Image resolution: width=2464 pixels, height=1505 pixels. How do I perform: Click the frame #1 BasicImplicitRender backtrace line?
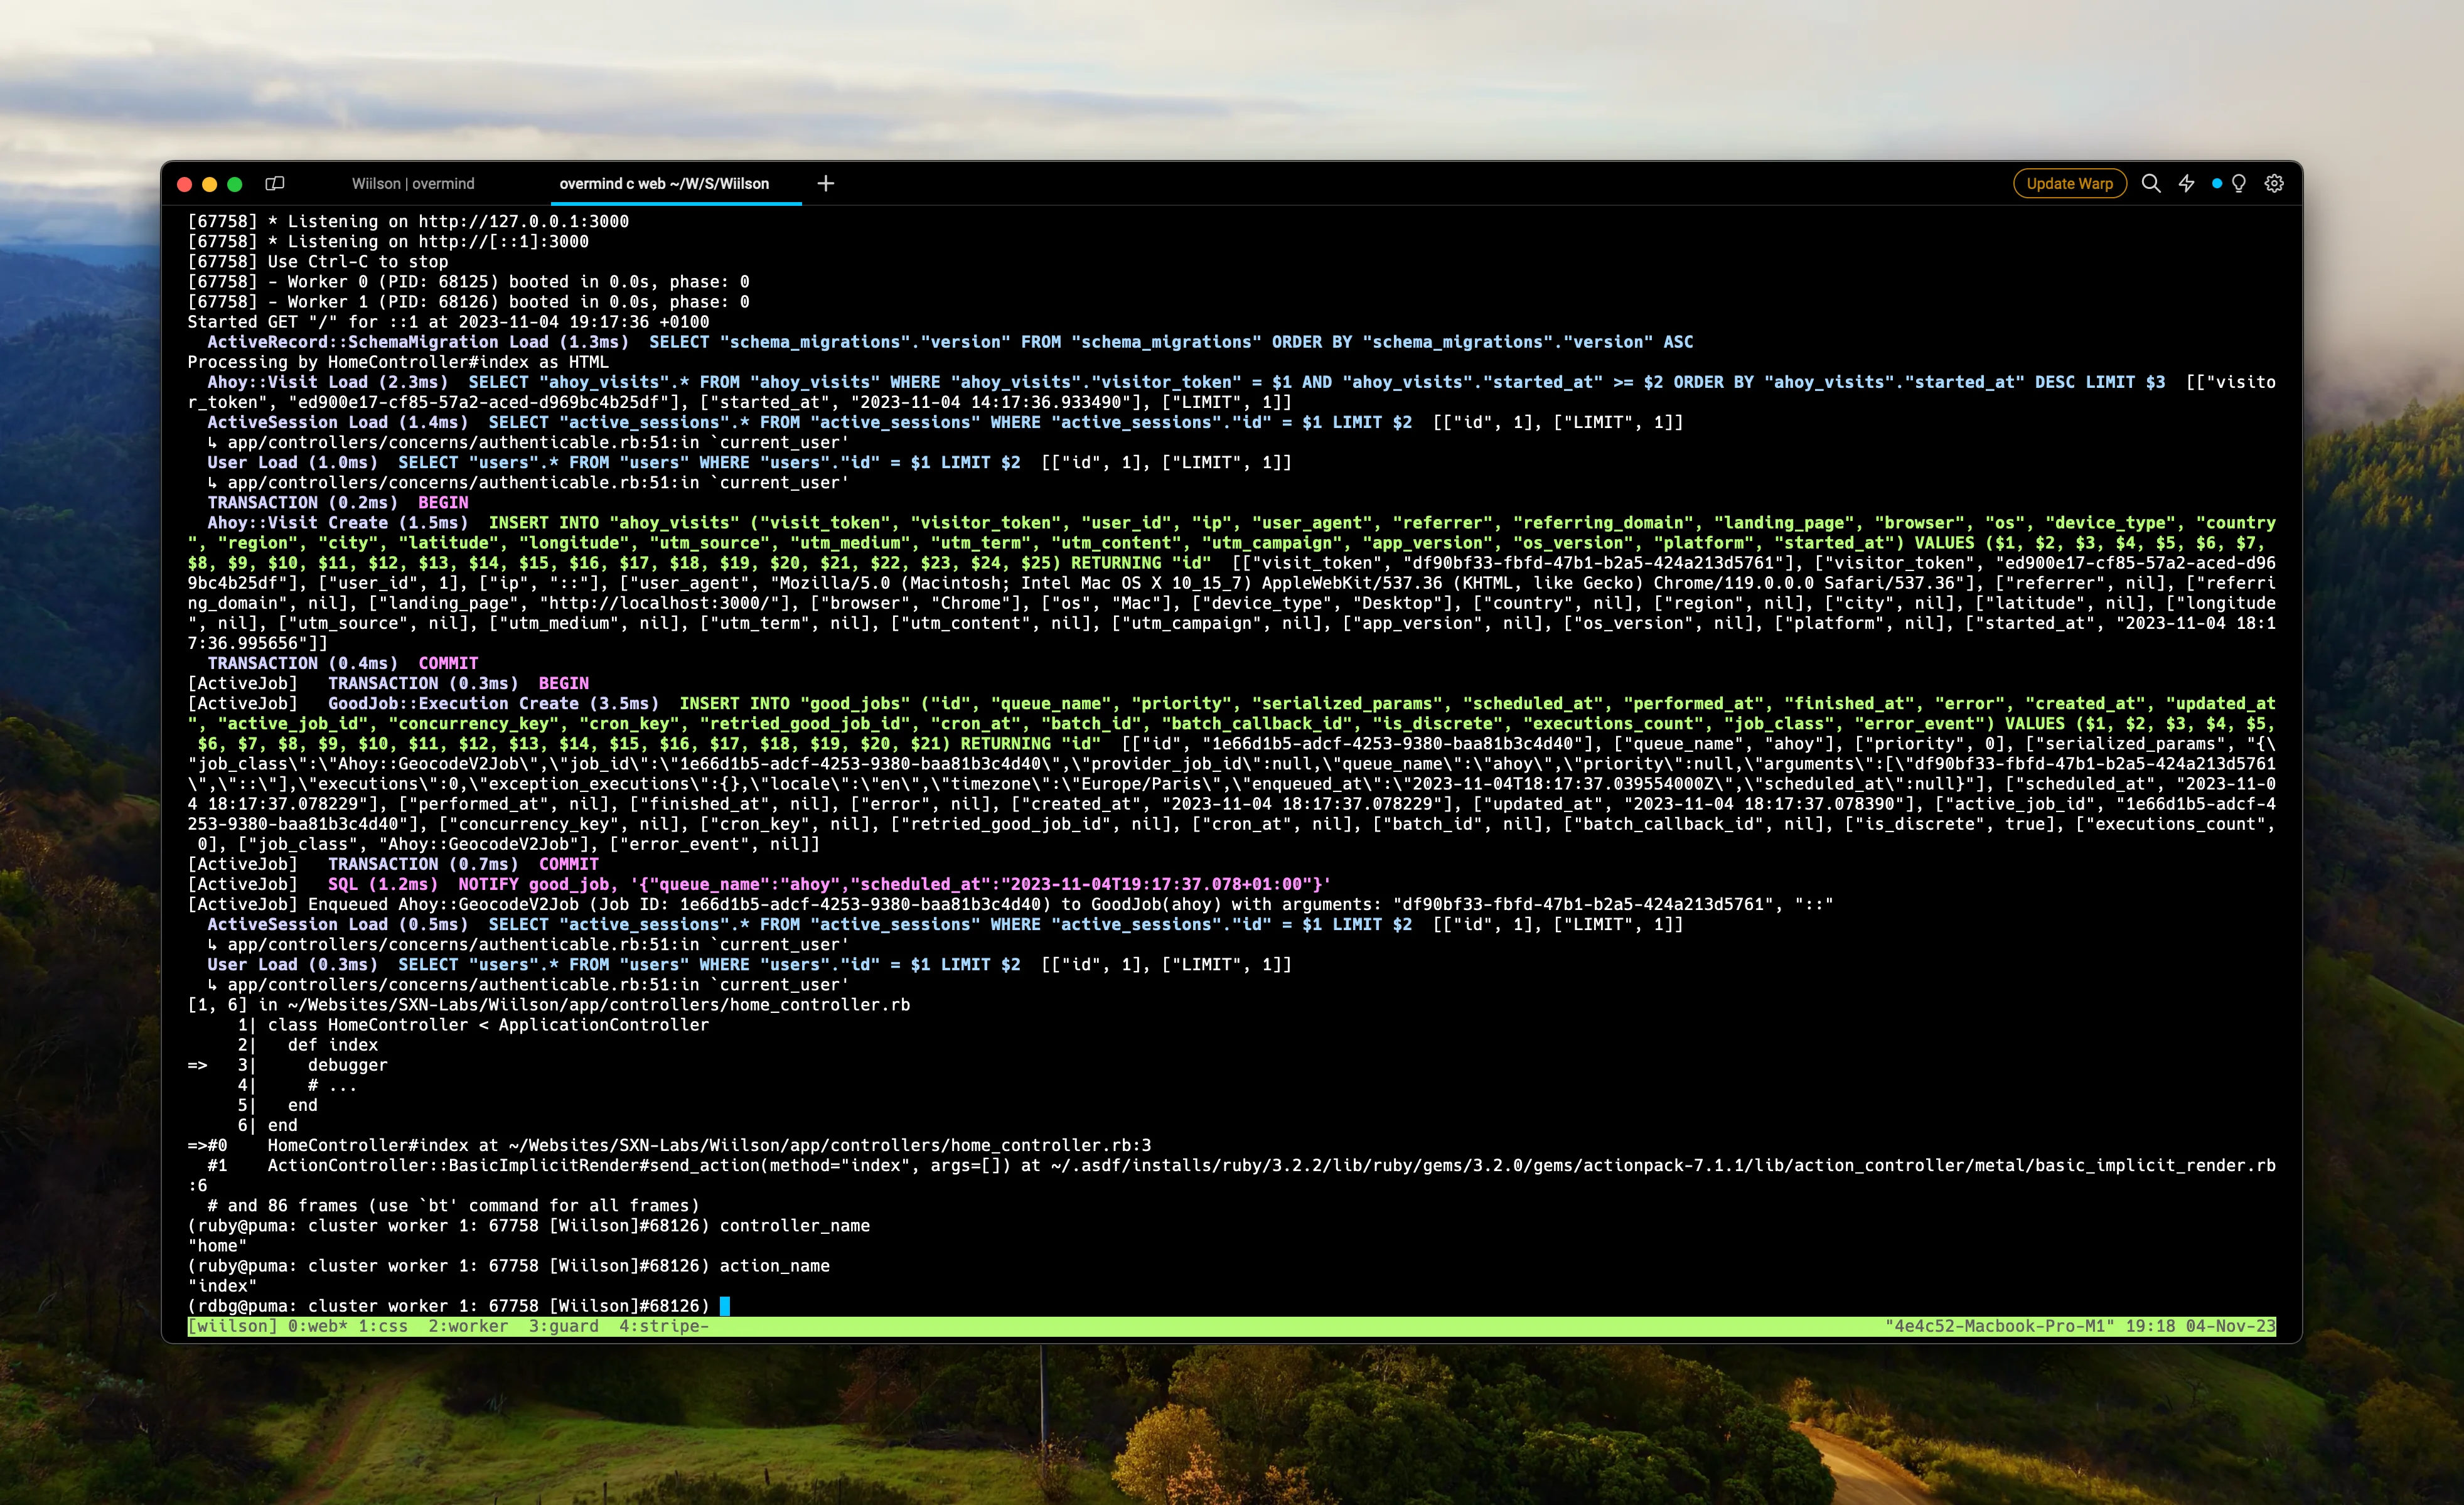tap(1231, 1175)
